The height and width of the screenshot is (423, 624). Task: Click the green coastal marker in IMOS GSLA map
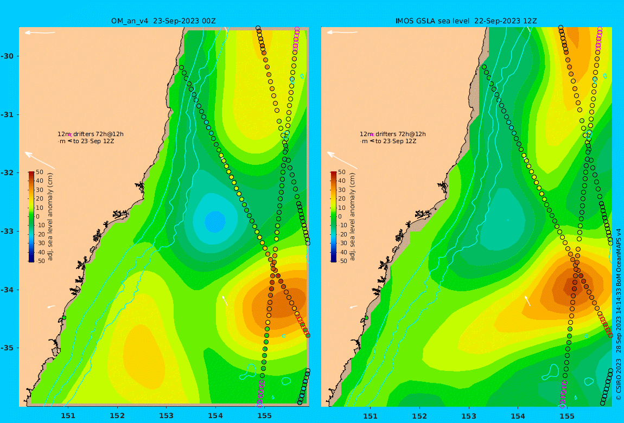[x=366, y=318]
